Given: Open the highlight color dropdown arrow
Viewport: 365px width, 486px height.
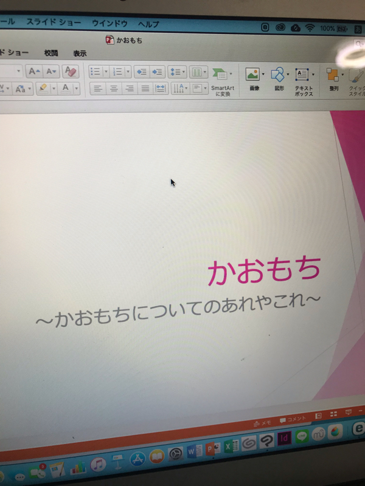Looking at the screenshot, I should point(54,89).
